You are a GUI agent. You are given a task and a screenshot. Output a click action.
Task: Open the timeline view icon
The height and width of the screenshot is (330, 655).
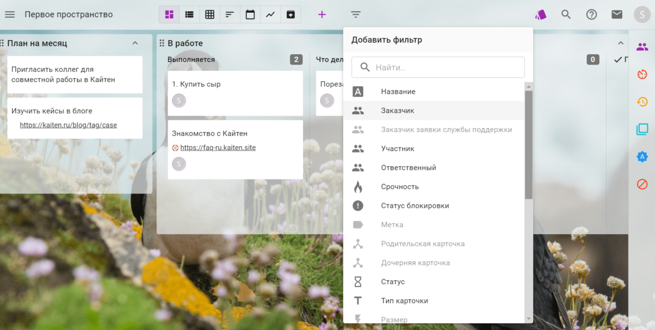coord(229,14)
